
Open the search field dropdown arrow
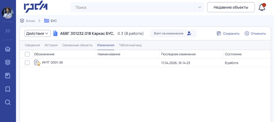click(200, 7)
